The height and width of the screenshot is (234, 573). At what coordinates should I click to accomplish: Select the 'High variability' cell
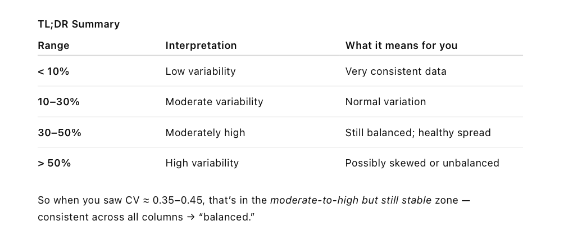pos(202,163)
